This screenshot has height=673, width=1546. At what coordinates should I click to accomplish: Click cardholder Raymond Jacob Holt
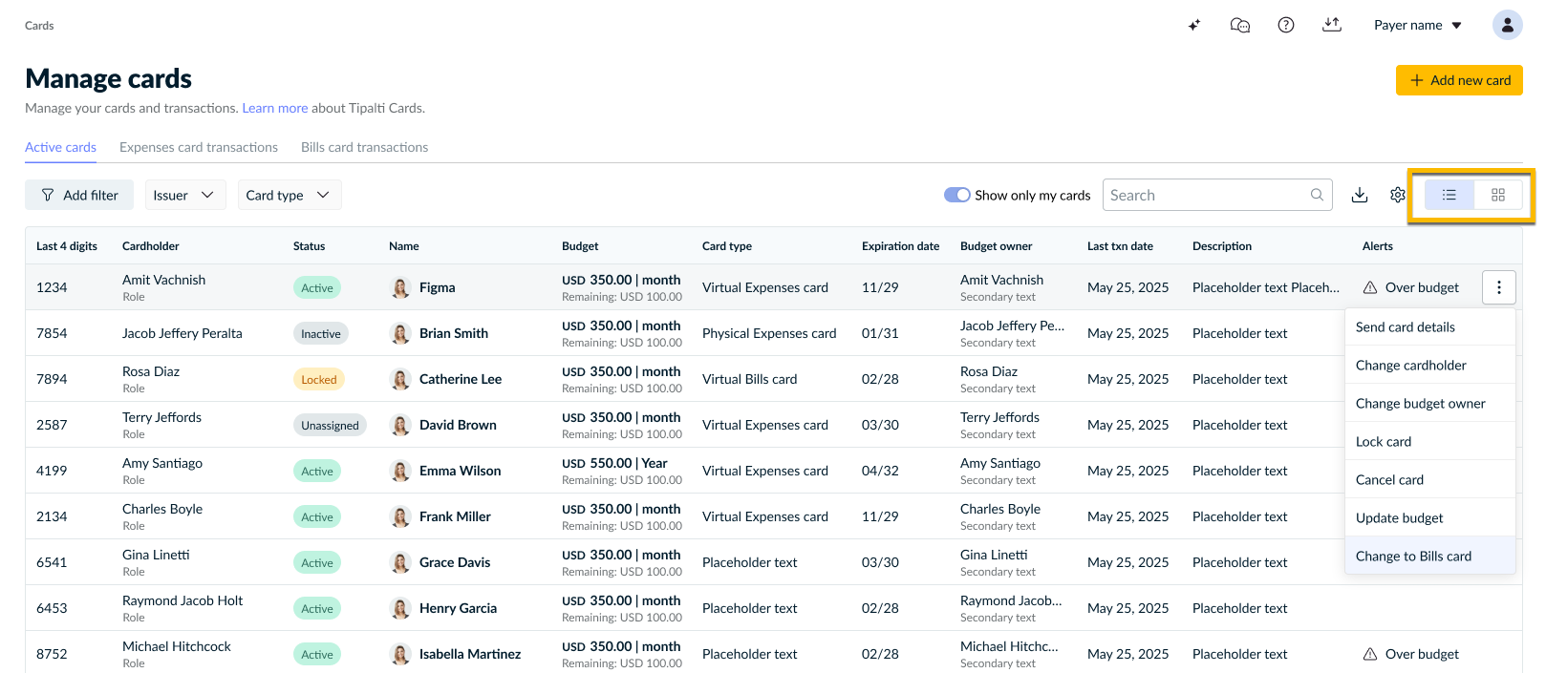pos(183,600)
